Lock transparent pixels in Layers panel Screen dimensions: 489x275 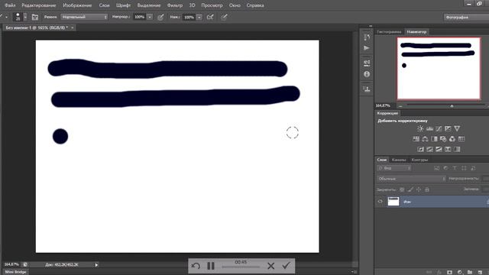[402, 189]
